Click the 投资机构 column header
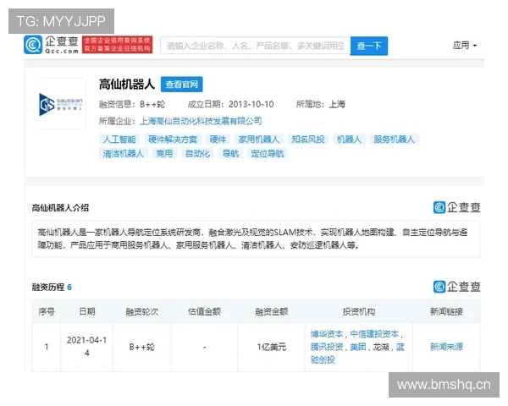The width and height of the screenshot is (508, 406). (359, 312)
